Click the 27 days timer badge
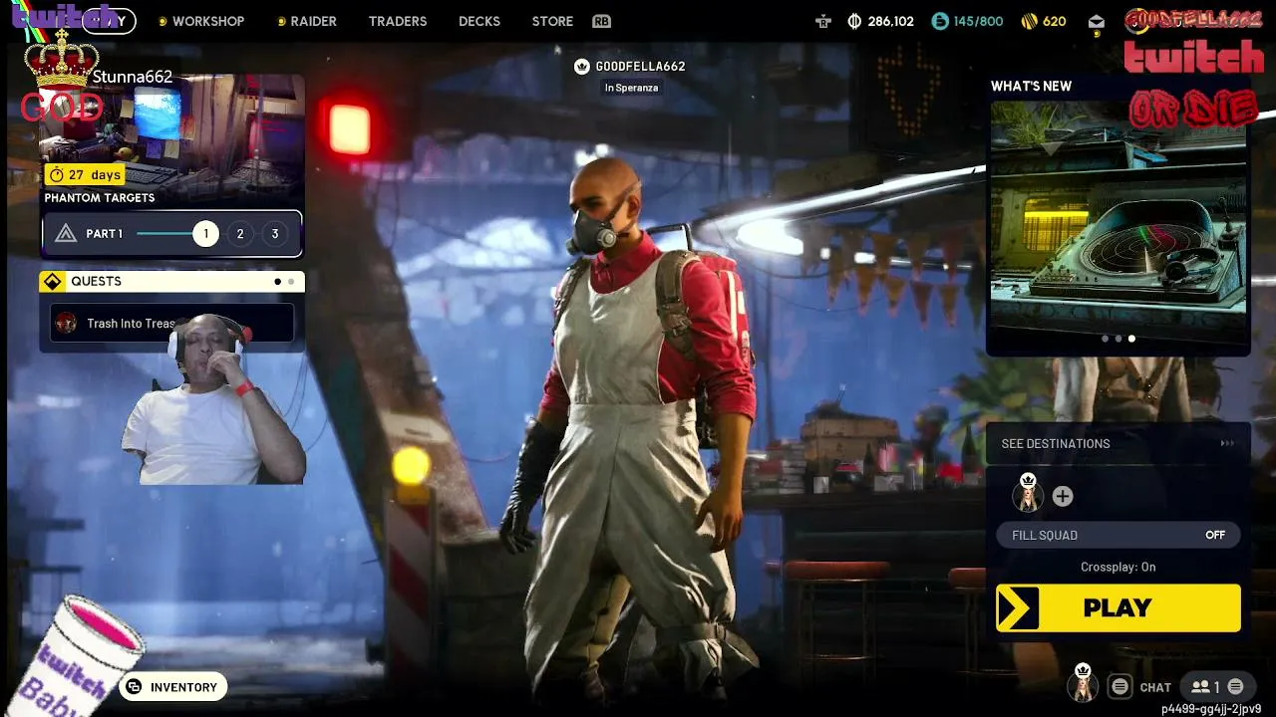 click(85, 175)
